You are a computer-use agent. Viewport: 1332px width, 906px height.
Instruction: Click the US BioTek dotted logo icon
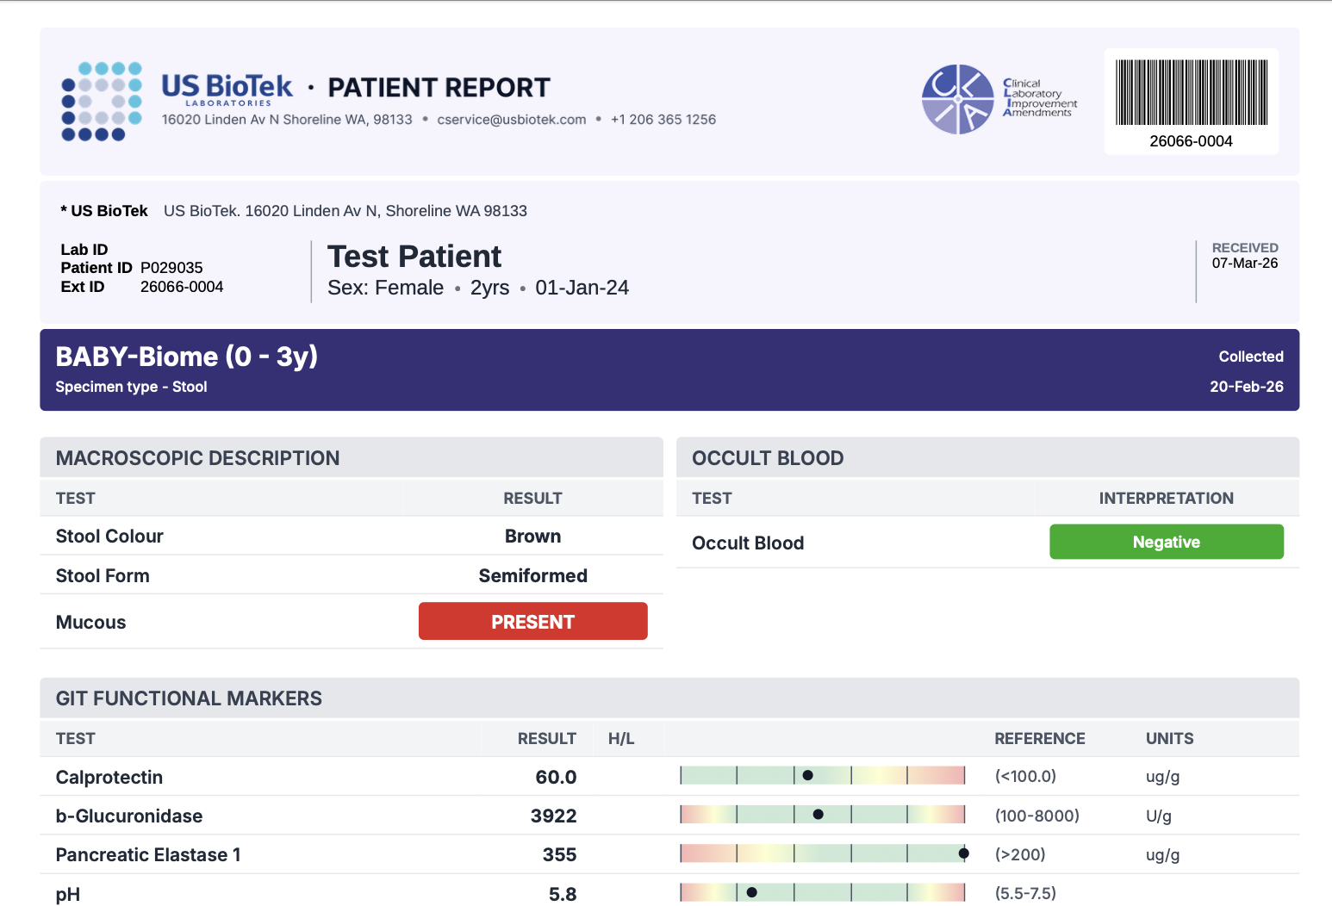[x=102, y=101]
